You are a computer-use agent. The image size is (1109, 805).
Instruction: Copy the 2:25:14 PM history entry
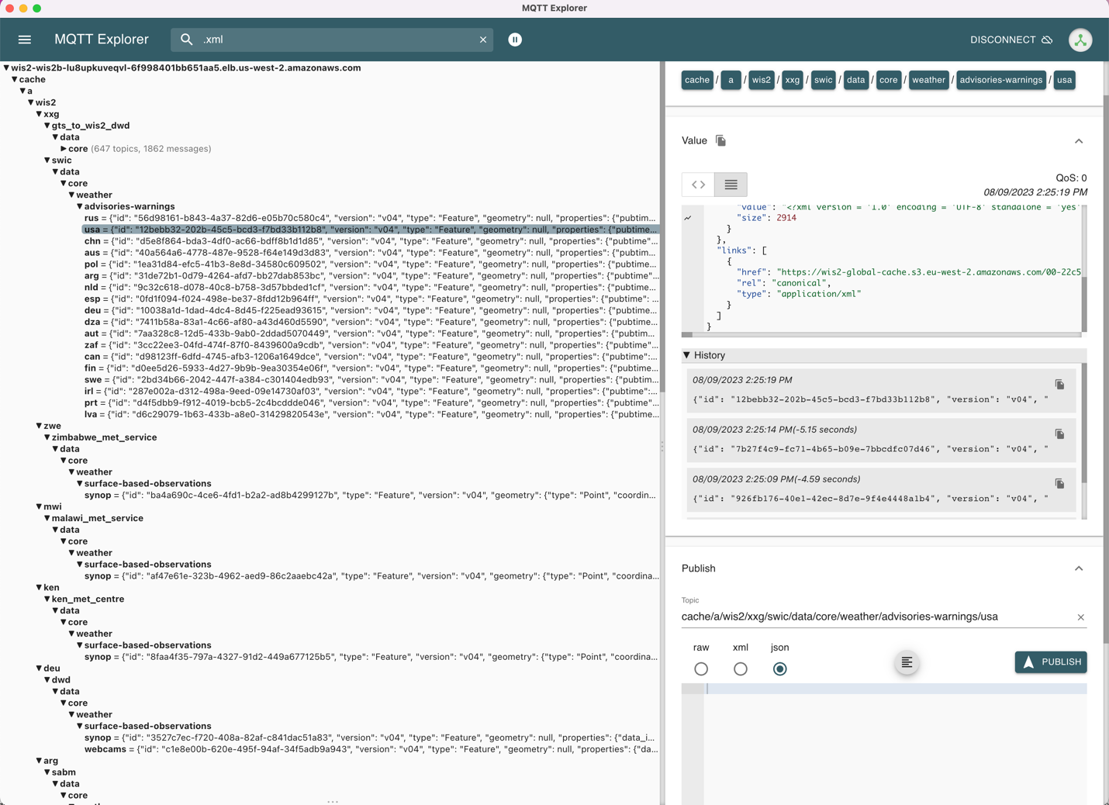[1059, 434]
